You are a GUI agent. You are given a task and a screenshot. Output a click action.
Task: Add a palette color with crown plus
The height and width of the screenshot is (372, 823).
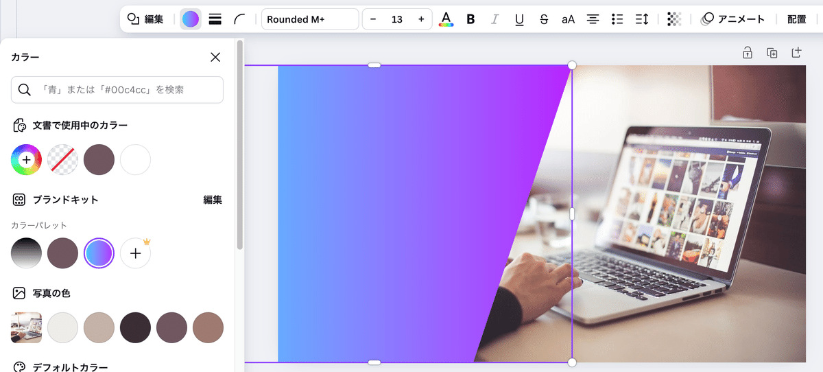(x=135, y=253)
